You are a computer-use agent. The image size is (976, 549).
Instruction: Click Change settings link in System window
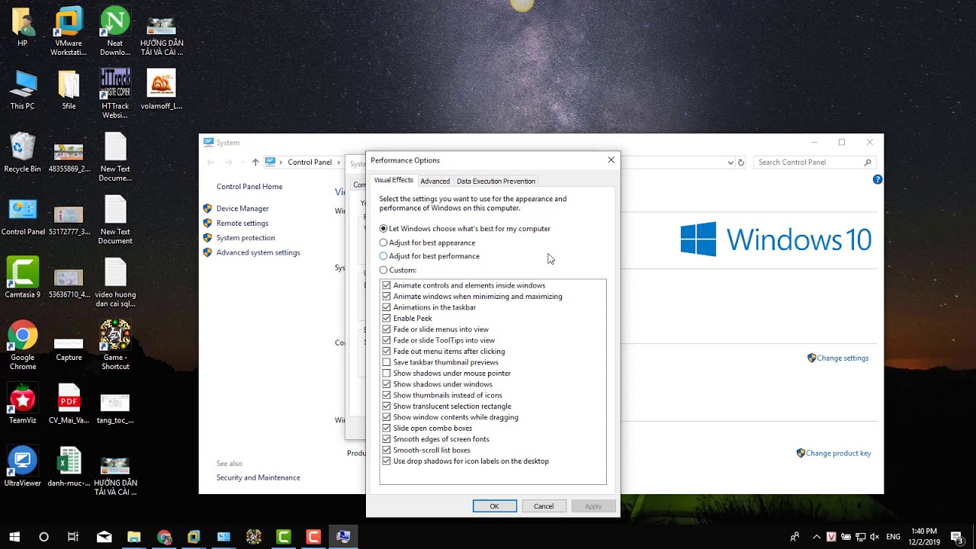point(843,358)
